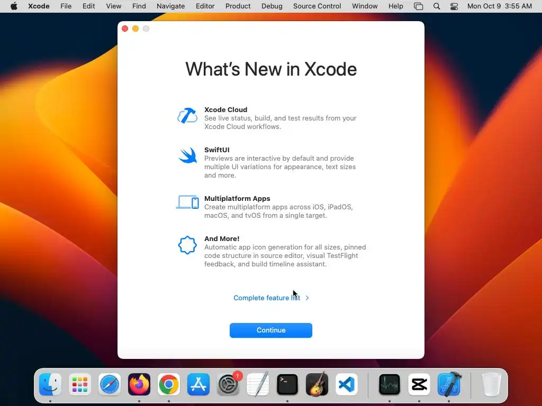The width and height of the screenshot is (542, 406).
Task: Open the Source Control menu
Action: pyautogui.click(x=317, y=6)
